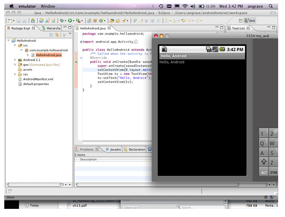
Task: Expand the folded import statement in editor
Action: pyautogui.click(x=81, y=42)
